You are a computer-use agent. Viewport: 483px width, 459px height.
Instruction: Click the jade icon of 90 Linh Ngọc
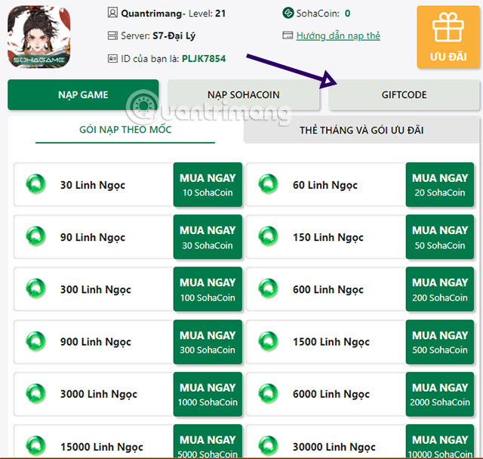point(35,236)
